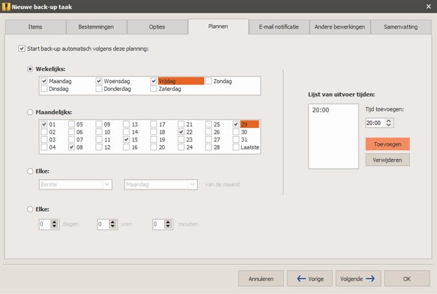
Task: Check day 25 of the month
Action: coord(209,124)
